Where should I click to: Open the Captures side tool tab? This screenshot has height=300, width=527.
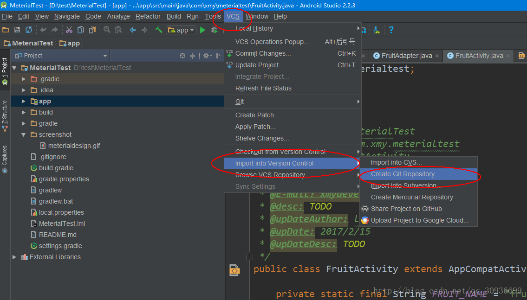[x=5, y=159]
